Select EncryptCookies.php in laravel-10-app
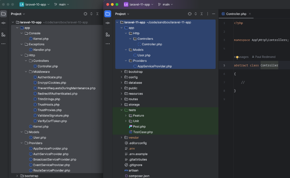 [x=52, y=83]
